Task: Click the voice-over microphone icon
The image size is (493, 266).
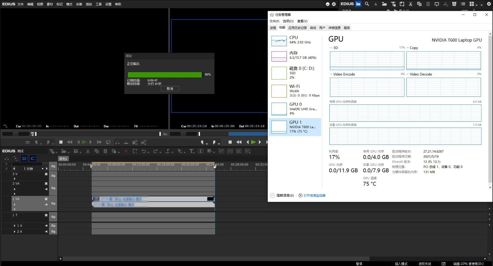Action: click(201, 151)
